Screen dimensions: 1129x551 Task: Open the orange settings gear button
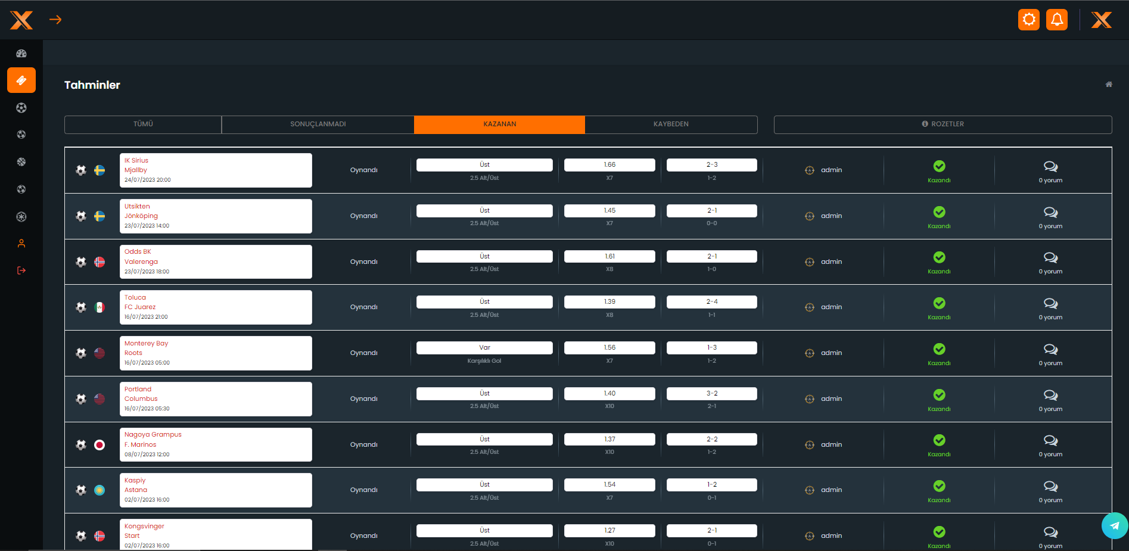coord(1028,20)
